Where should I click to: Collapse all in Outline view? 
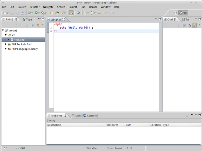184,25
